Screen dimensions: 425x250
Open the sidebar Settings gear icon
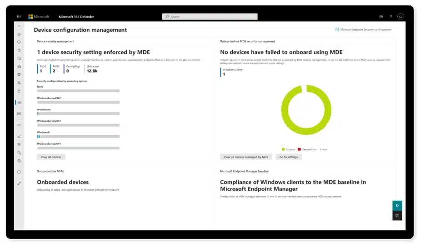point(19,161)
